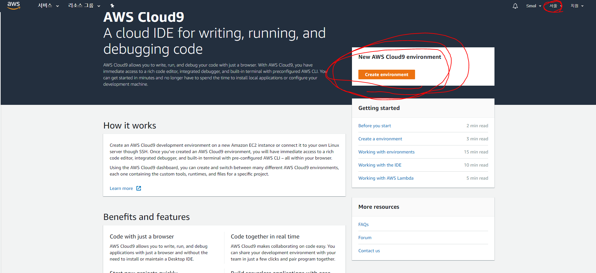Expand the 서비스 services menu
Image resolution: width=596 pixels, height=273 pixels.
coord(48,6)
